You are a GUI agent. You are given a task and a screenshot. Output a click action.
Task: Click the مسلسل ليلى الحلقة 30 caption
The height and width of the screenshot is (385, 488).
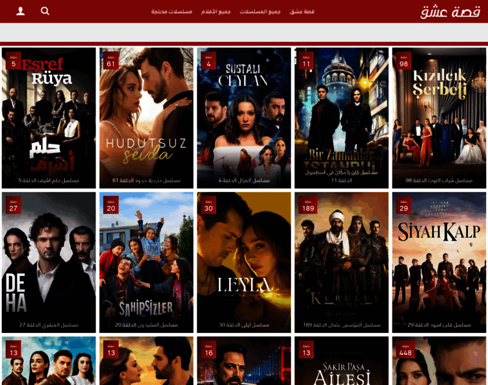tap(244, 325)
